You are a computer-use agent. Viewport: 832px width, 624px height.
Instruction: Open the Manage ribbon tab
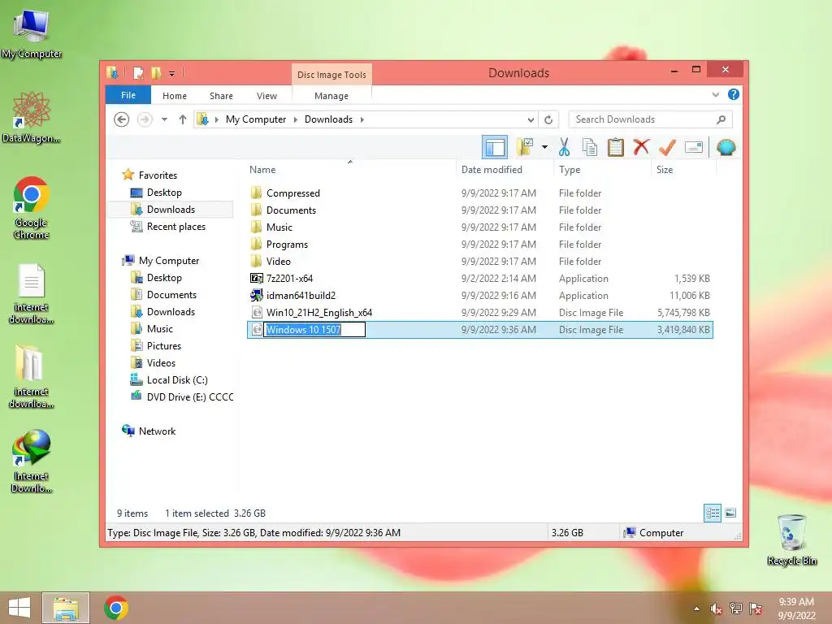331,96
